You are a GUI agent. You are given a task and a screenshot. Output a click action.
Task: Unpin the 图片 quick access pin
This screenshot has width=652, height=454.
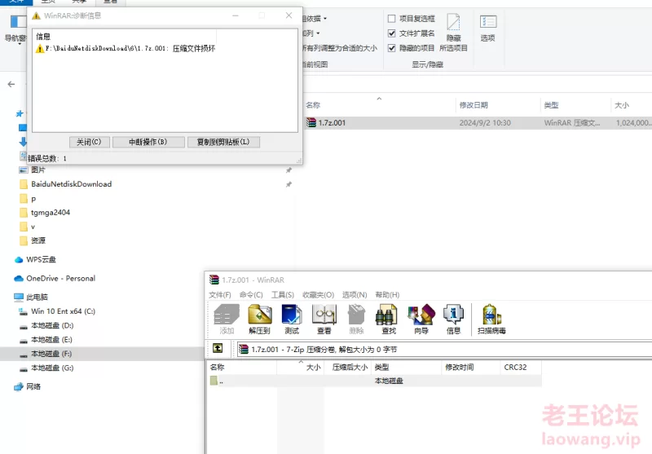tap(289, 170)
